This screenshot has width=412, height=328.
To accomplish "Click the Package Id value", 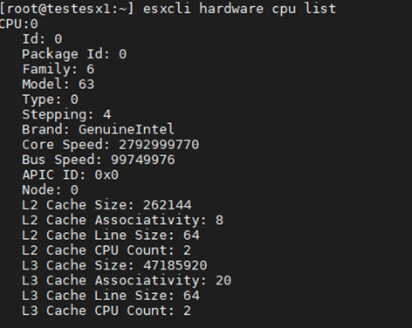I will (122, 54).
